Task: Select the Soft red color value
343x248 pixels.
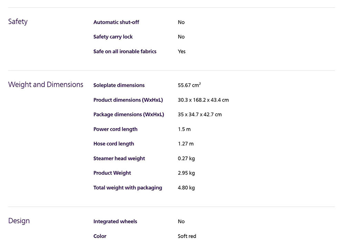Action: pyautogui.click(x=187, y=236)
